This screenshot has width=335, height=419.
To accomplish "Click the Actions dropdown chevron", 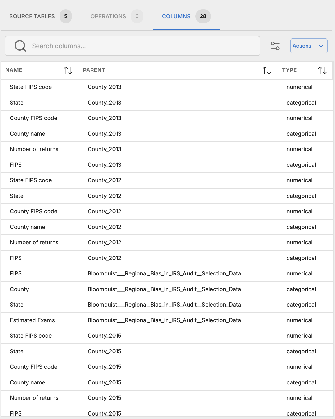I will click(x=321, y=46).
